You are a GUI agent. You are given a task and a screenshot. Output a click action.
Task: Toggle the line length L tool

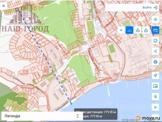[x=129, y=30]
